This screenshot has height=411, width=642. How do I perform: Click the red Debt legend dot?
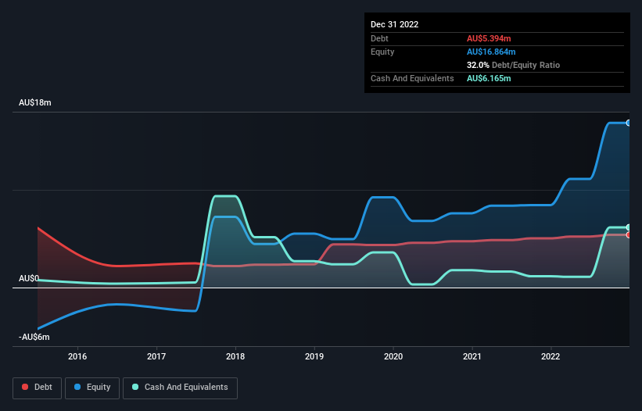point(25,387)
